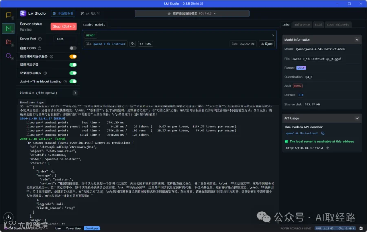Select Loaded models tab
The width and height of the screenshot is (367, 232).
(94, 24)
